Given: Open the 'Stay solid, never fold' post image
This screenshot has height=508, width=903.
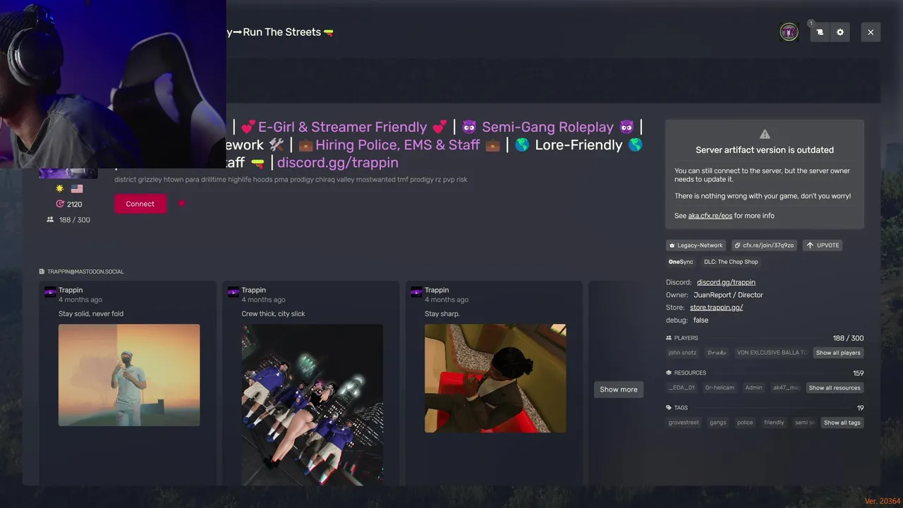Looking at the screenshot, I should pos(129,375).
